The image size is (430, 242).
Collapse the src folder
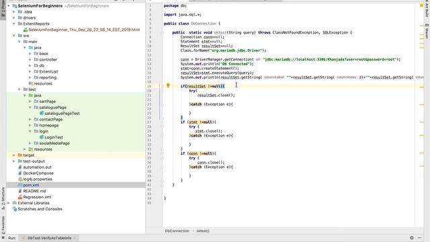[x=14, y=36]
